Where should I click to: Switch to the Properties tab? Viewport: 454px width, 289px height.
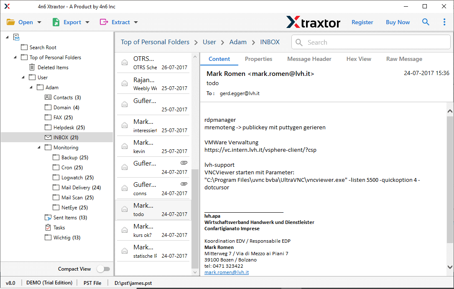tap(258, 59)
